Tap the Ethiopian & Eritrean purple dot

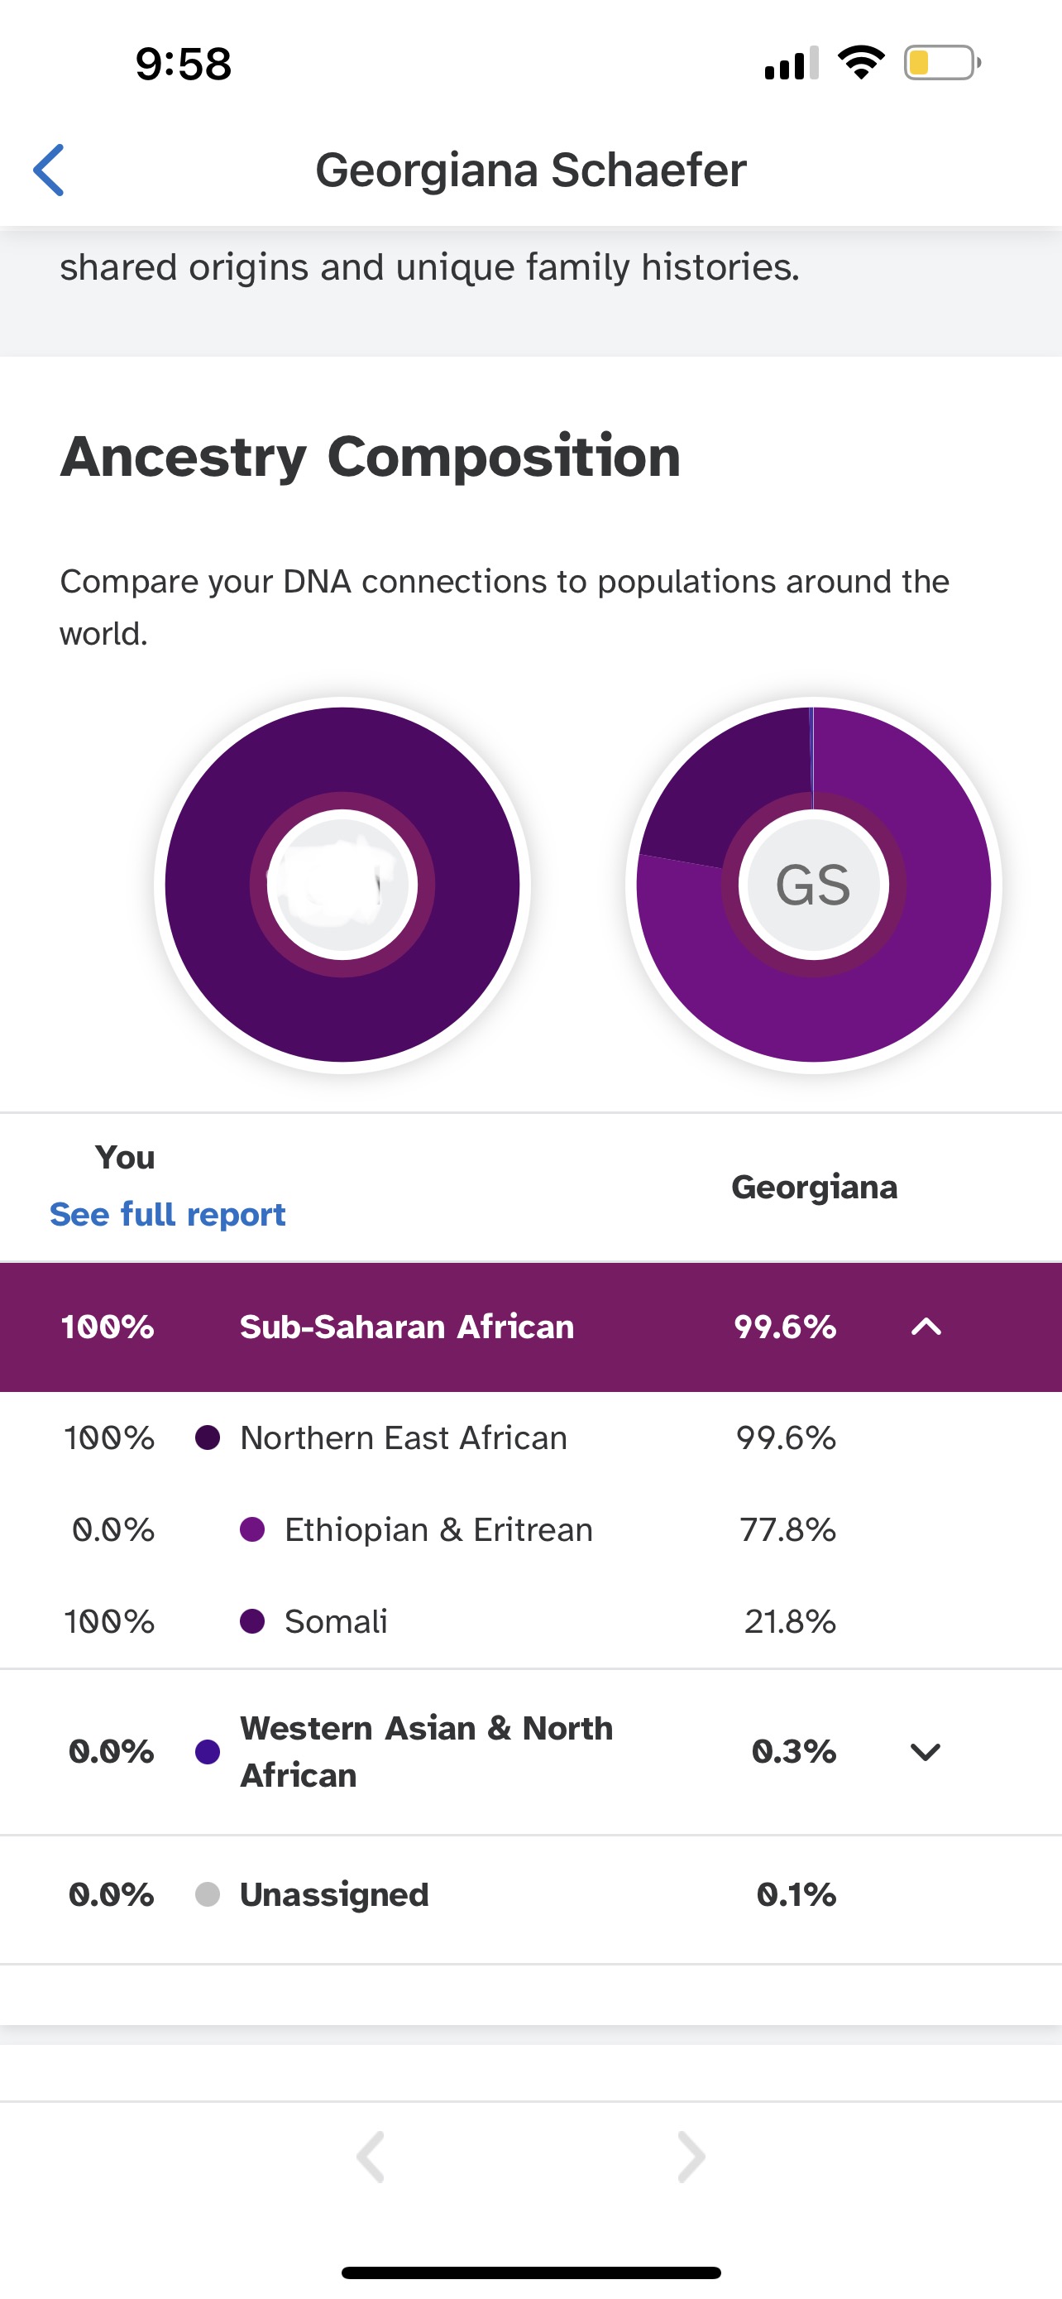(252, 1529)
